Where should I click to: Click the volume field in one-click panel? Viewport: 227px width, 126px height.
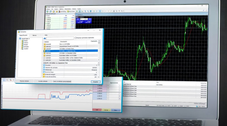point(84,19)
